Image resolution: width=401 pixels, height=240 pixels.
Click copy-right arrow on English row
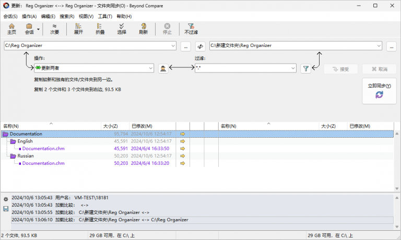click(183, 141)
